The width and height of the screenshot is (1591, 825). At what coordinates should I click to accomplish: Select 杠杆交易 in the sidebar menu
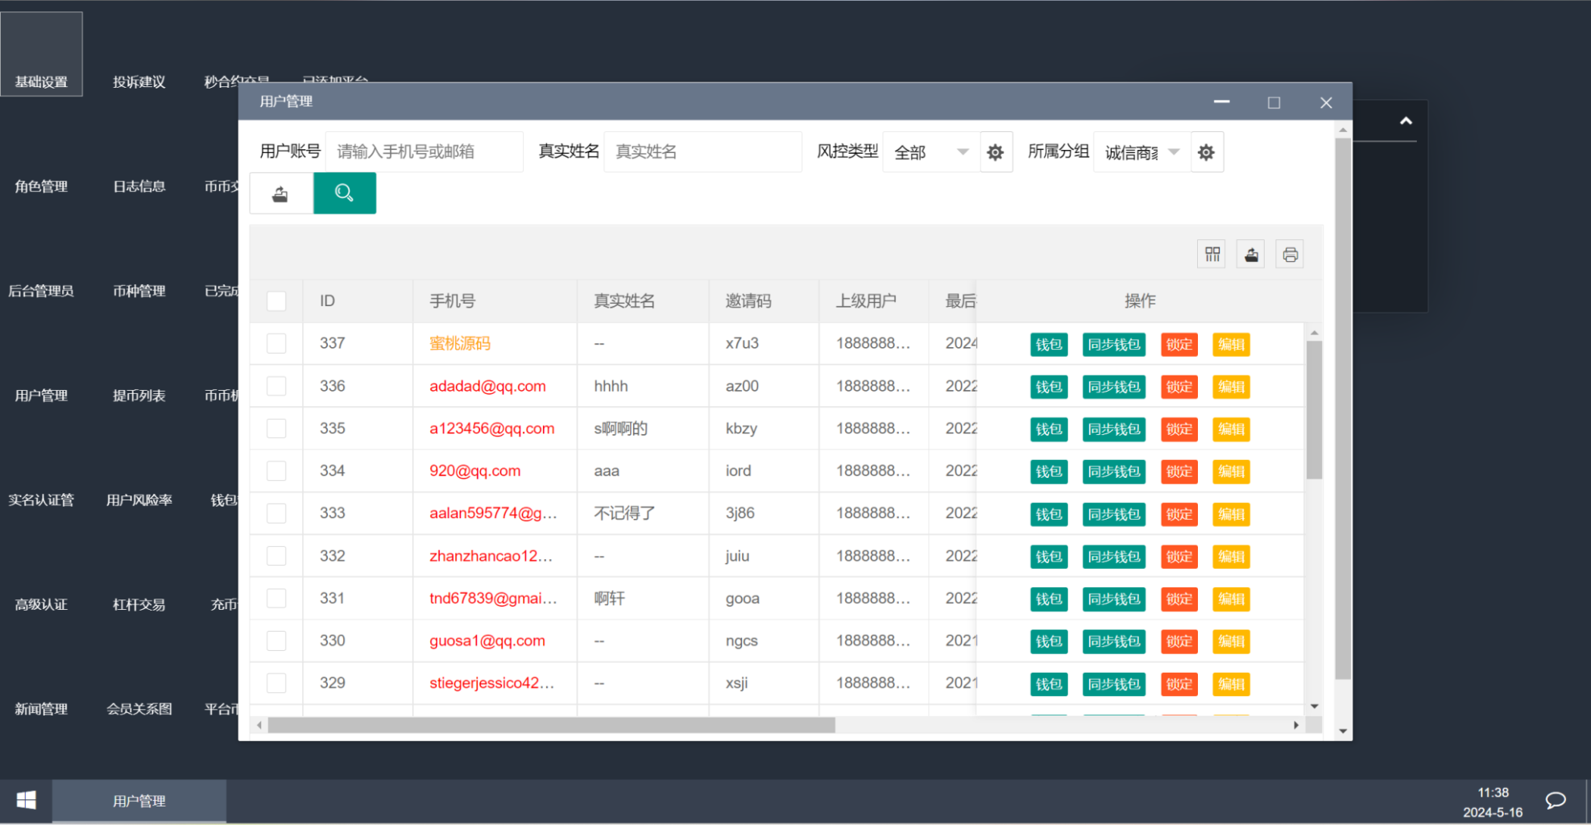click(139, 604)
